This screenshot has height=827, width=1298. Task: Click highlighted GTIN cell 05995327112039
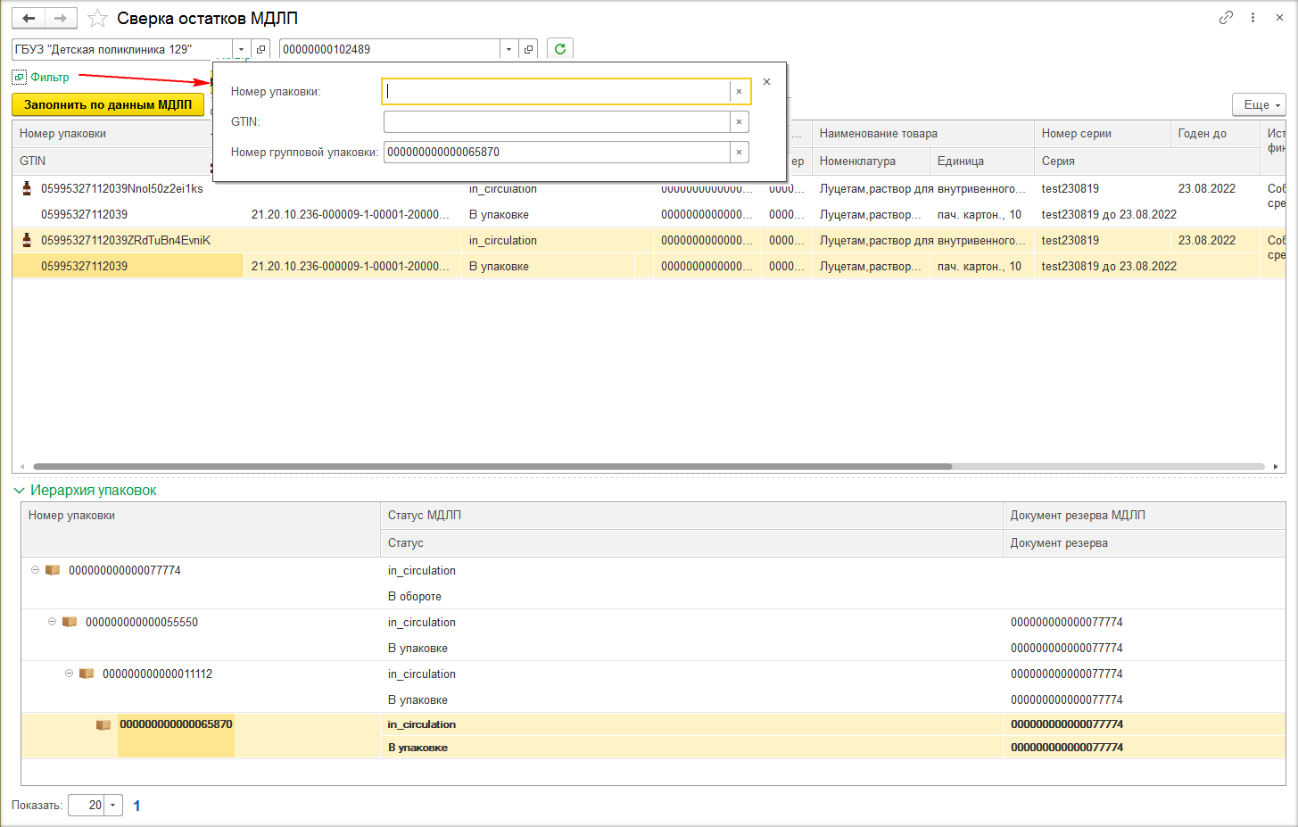tap(128, 266)
